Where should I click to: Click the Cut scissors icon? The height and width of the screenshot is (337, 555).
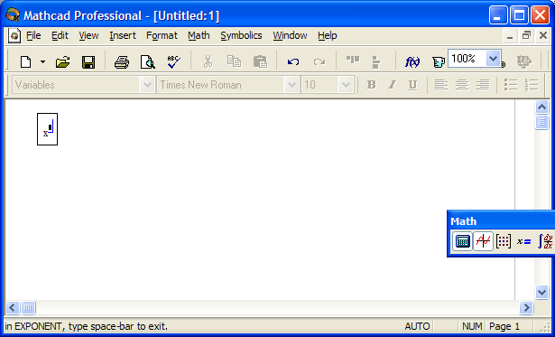208,62
